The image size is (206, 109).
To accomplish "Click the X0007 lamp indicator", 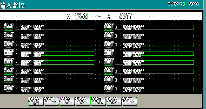I will [x=8, y=89].
